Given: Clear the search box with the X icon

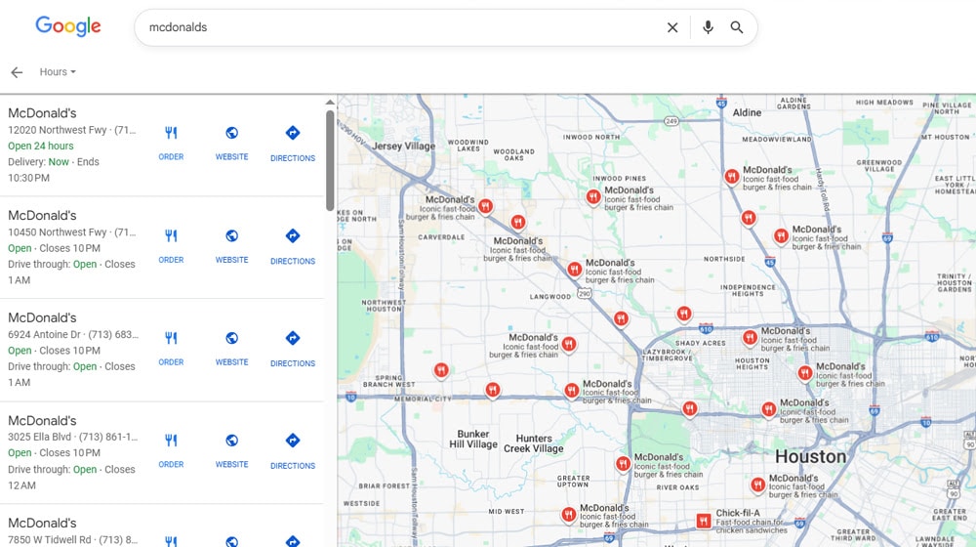Looking at the screenshot, I should pos(672,27).
